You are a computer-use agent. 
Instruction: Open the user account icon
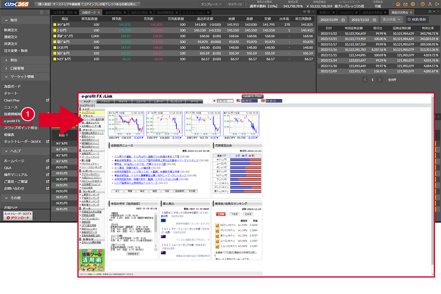point(430,4)
